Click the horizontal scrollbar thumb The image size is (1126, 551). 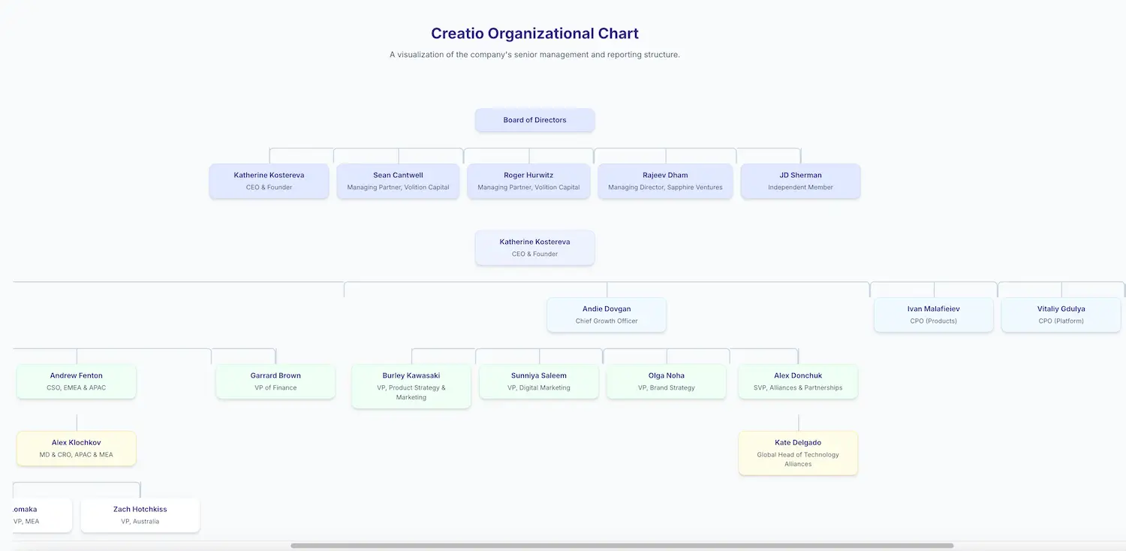(622, 546)
